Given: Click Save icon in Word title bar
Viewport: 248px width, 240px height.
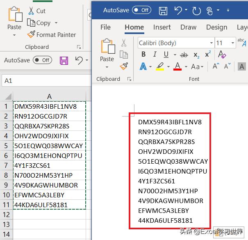Looking at the screenshot, I should point(163,11).
